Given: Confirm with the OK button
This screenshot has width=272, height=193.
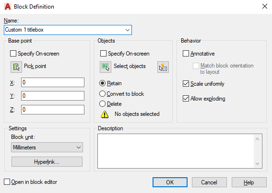Looking at the screenshot, I should pyautogui.click(x=170, y=182).
